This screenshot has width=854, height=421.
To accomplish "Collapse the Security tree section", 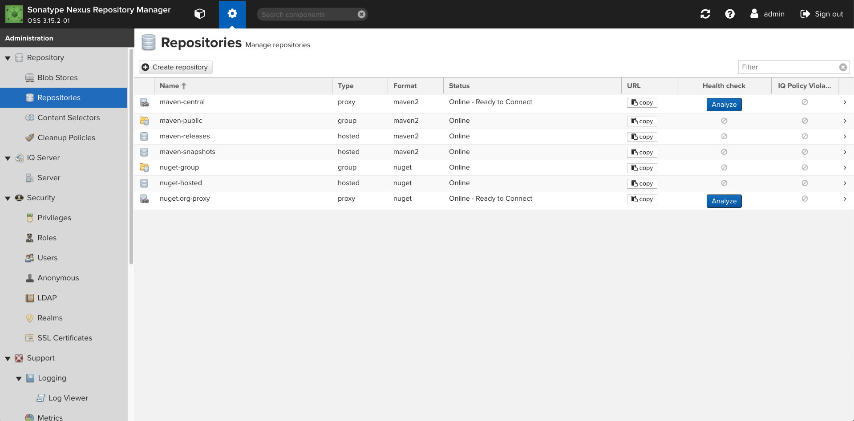I will pyautogui.click(x=8, y=198).
